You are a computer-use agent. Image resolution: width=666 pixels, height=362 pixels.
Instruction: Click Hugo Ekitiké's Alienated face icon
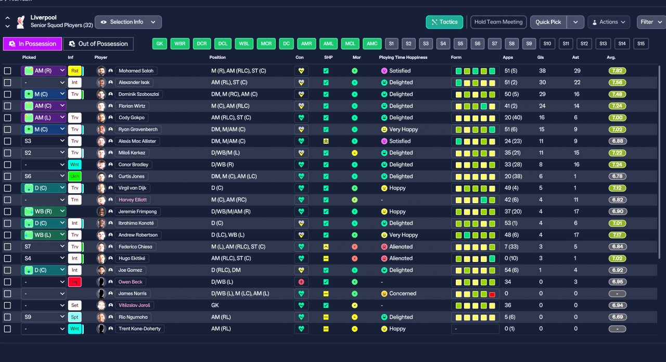[x=385, y=258]
